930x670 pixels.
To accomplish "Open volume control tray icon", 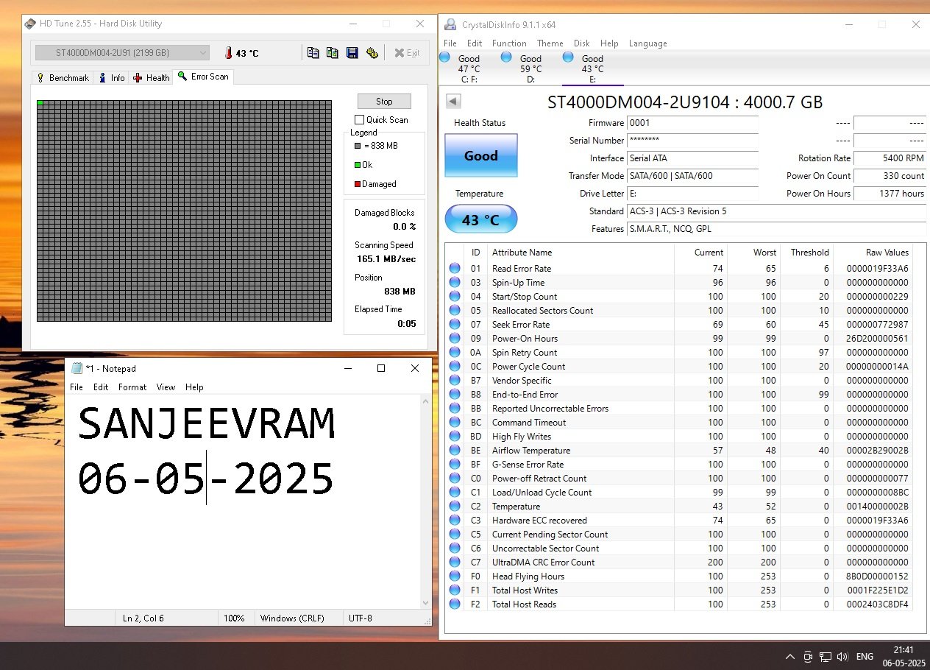I will pos(843,657).
